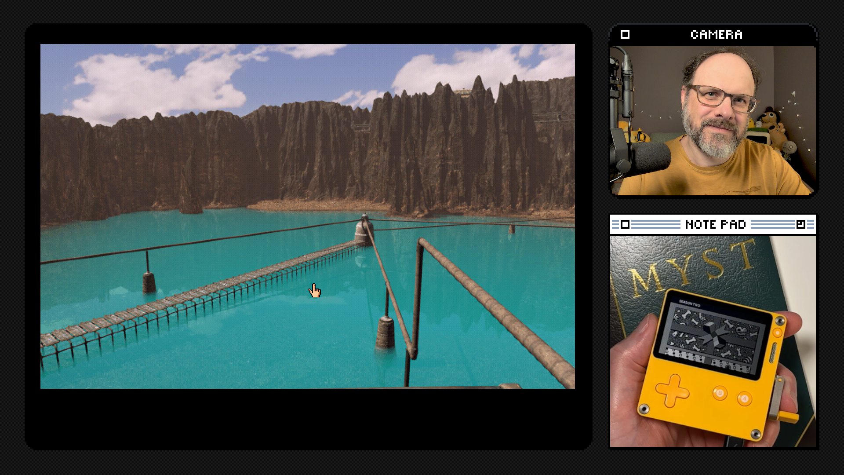Click the webcam video feed

[x=713, y=120]
